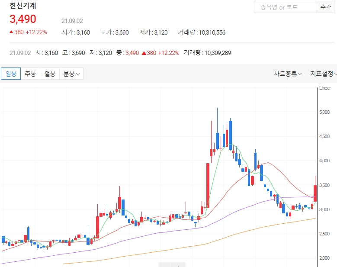Image resolution: width=337 pixels, height=267 pixels.
Task: Switch to the 주봉 weekly chart tab
Action: (30, 74)
